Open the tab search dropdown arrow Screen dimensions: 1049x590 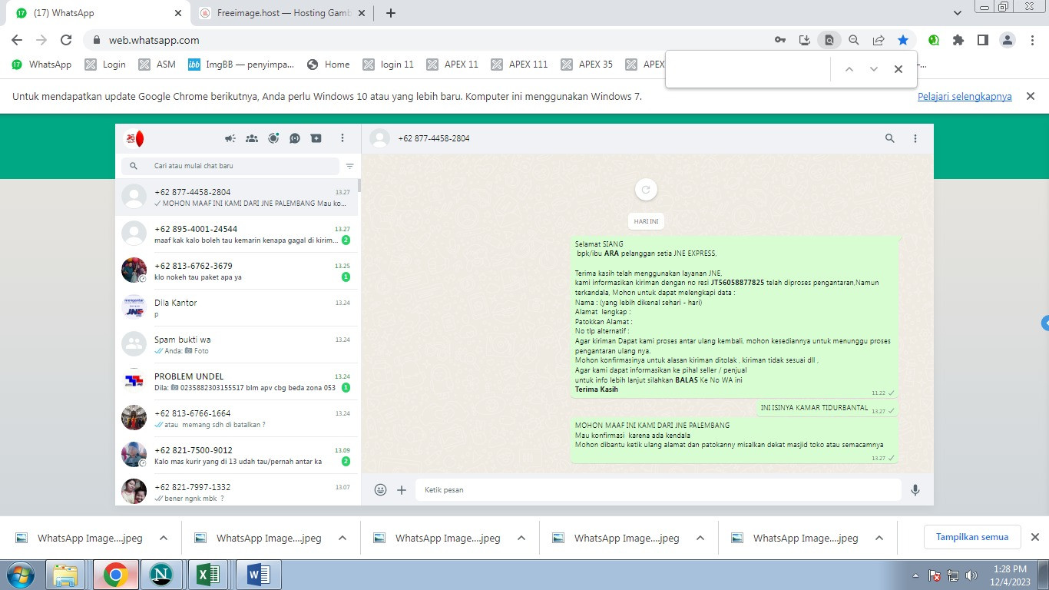tap(958, 13)
